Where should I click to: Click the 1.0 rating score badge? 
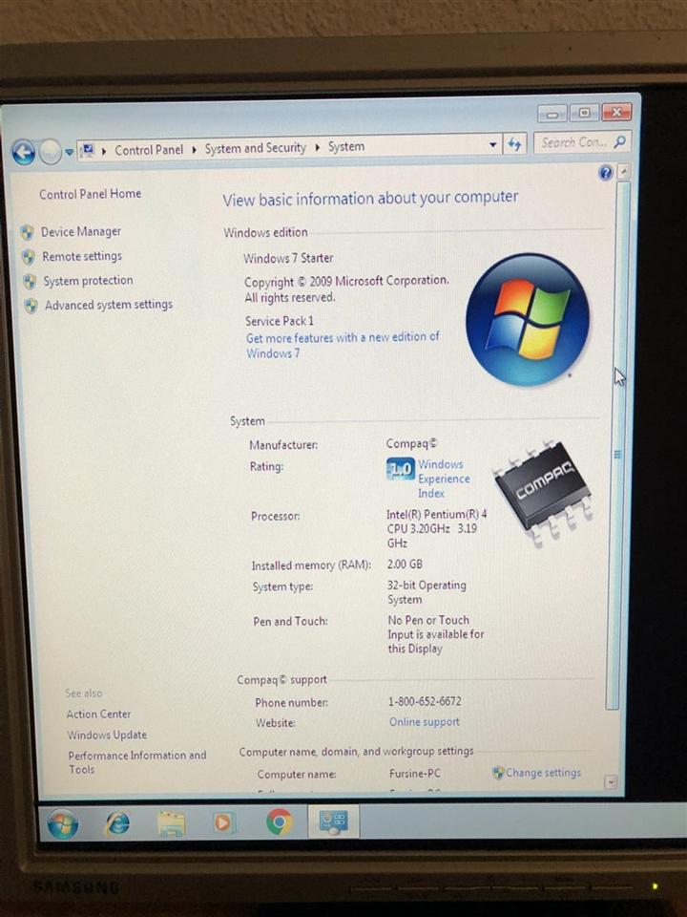click(401, 468)
